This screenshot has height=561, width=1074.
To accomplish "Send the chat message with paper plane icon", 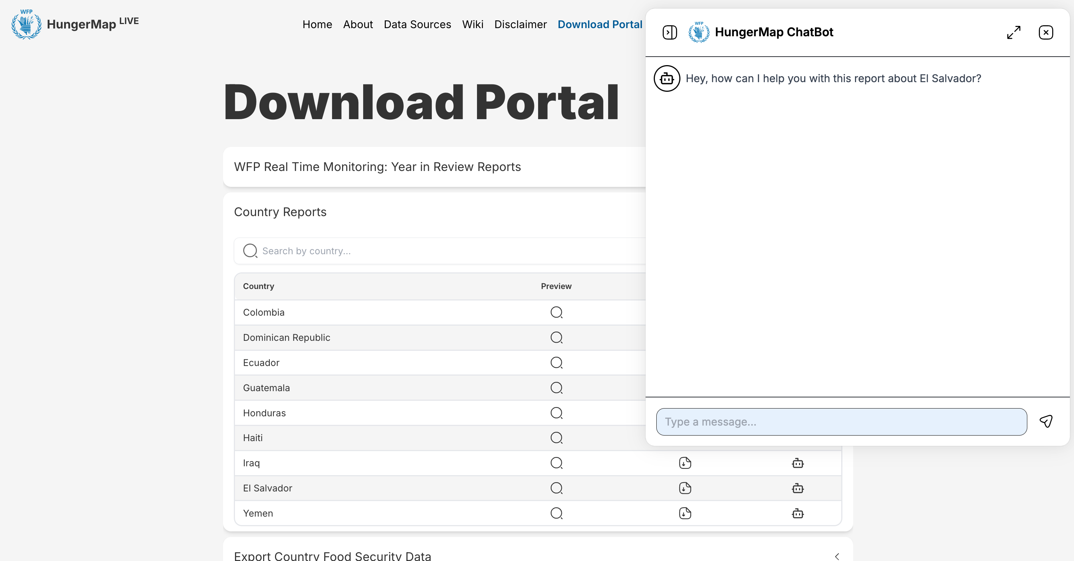I will [x=1046, y=421].
